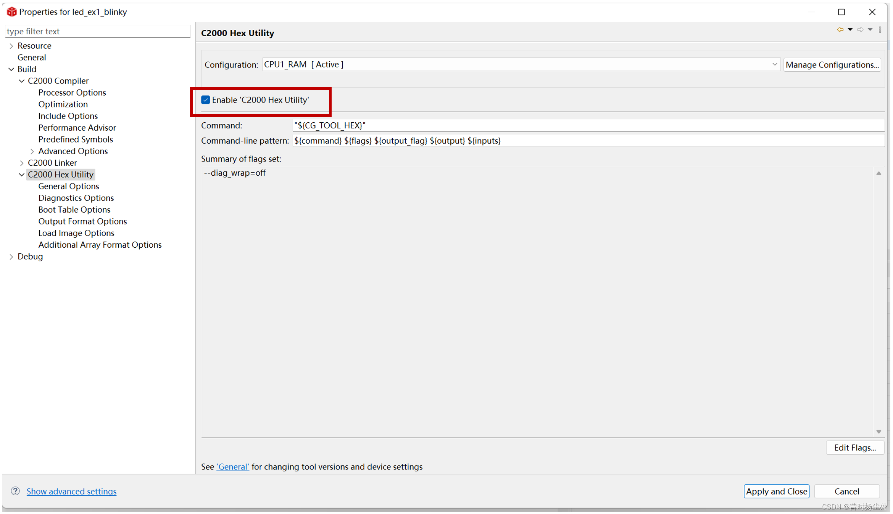The width and height of the screenshot is (893, 514).
Task: Click the Apply and Close button
Action: pos(776,491)
